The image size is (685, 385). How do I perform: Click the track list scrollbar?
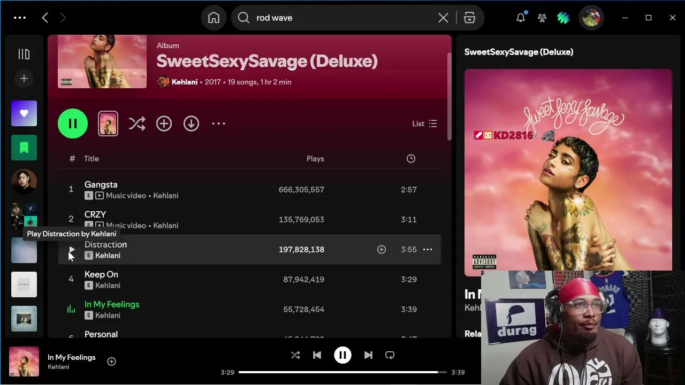(x=450, y=96)
